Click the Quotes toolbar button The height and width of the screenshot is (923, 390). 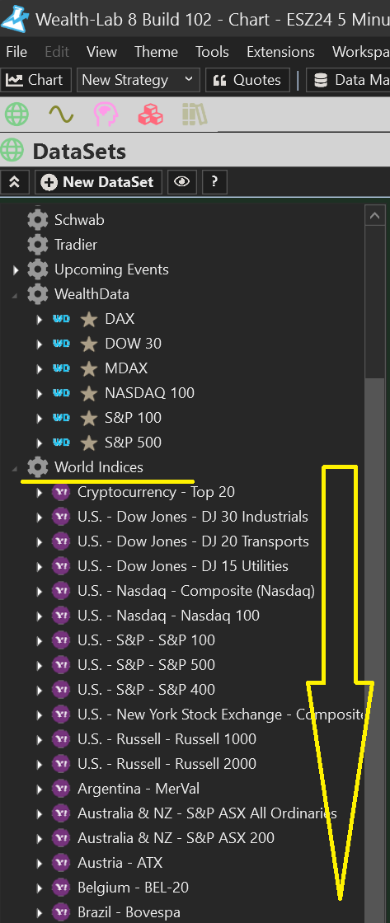(x=247, y=80)
